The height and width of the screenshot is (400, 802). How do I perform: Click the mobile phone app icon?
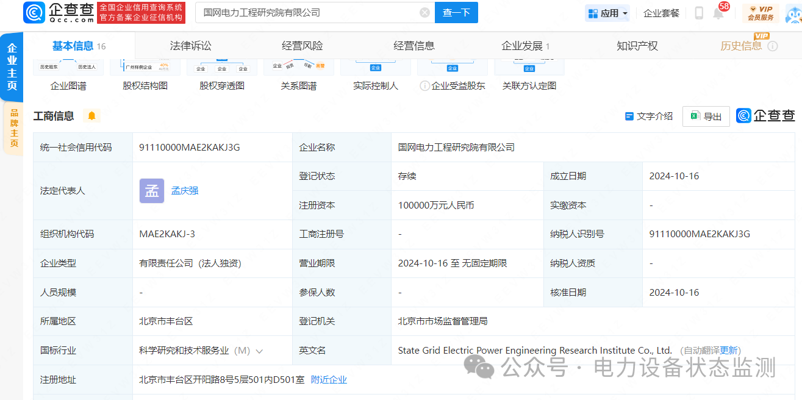(699, 13)
